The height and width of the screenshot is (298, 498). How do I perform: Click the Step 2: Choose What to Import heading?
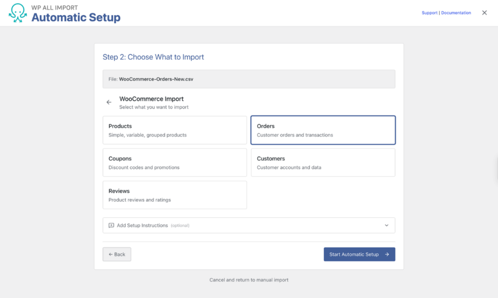pyautogui.click(x=153, y=57)
